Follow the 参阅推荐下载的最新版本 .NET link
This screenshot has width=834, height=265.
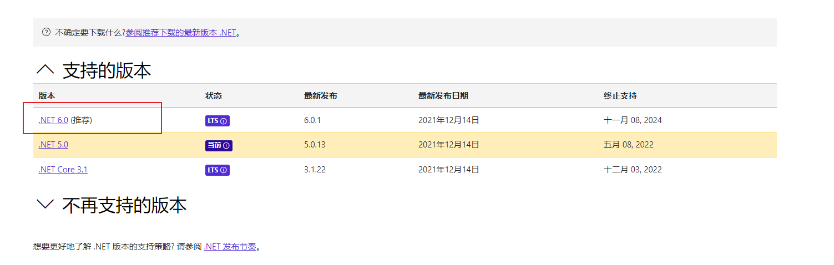click(x=181, y=33)
